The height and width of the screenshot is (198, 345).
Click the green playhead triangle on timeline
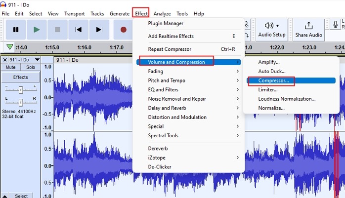pyautogui.click(x=10, y=47)
